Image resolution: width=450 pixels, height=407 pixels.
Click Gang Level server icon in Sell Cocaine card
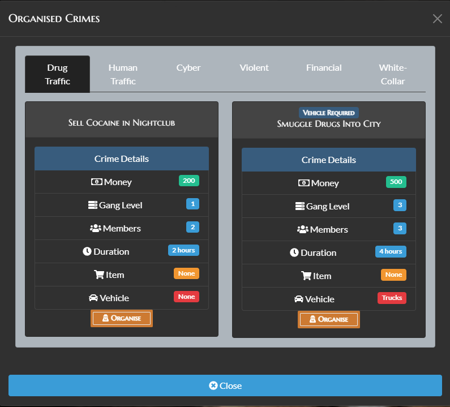coord(93,205)
